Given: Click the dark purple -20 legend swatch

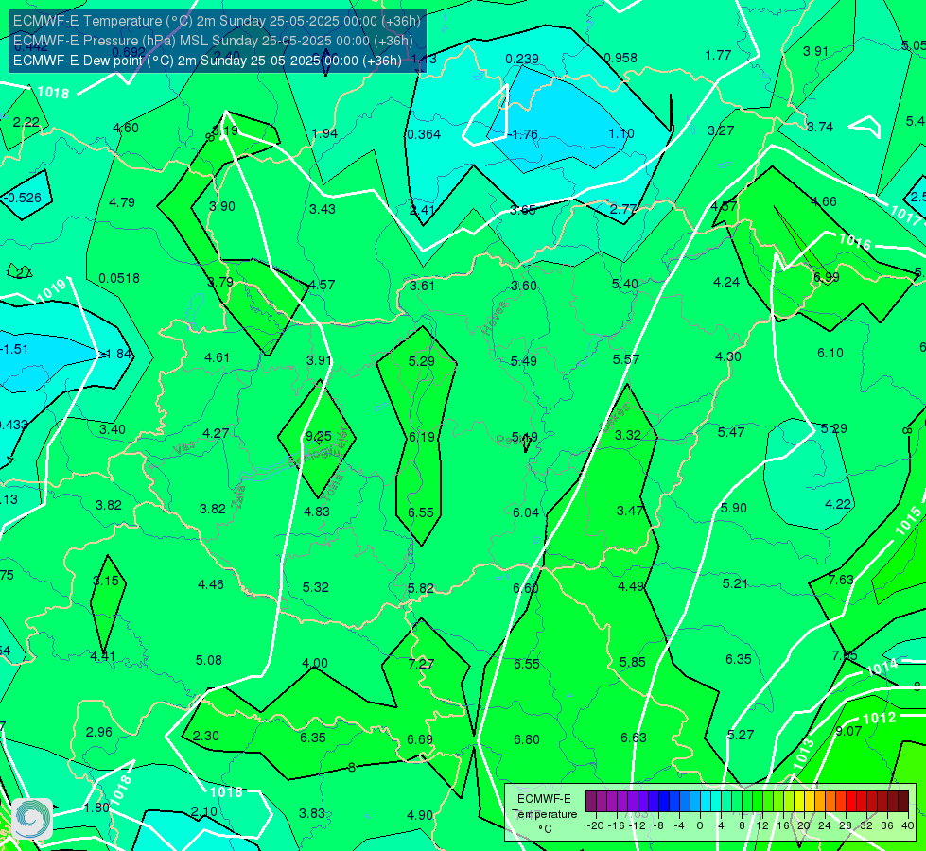Looking at the screenshot, I should pos(591,802).
